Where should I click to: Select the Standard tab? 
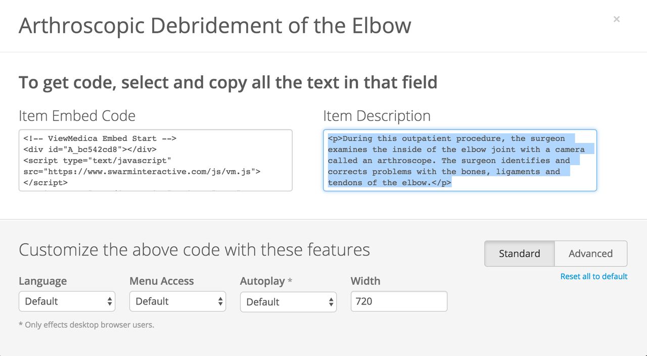click(521, 253)
